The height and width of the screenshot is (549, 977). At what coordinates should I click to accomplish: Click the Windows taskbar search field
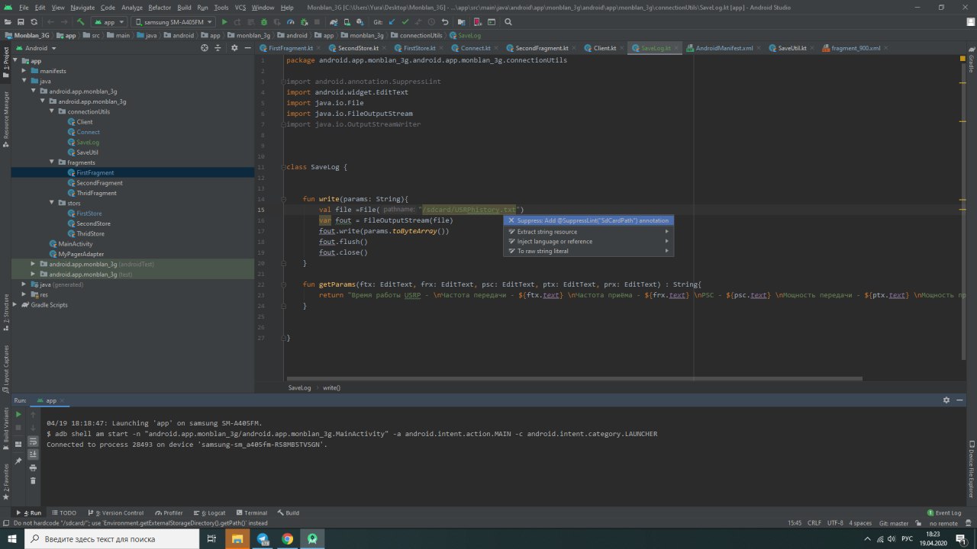[x=111, y=538]
